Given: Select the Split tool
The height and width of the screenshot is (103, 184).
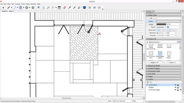Looking at the screenshot, I should point(74,8).
